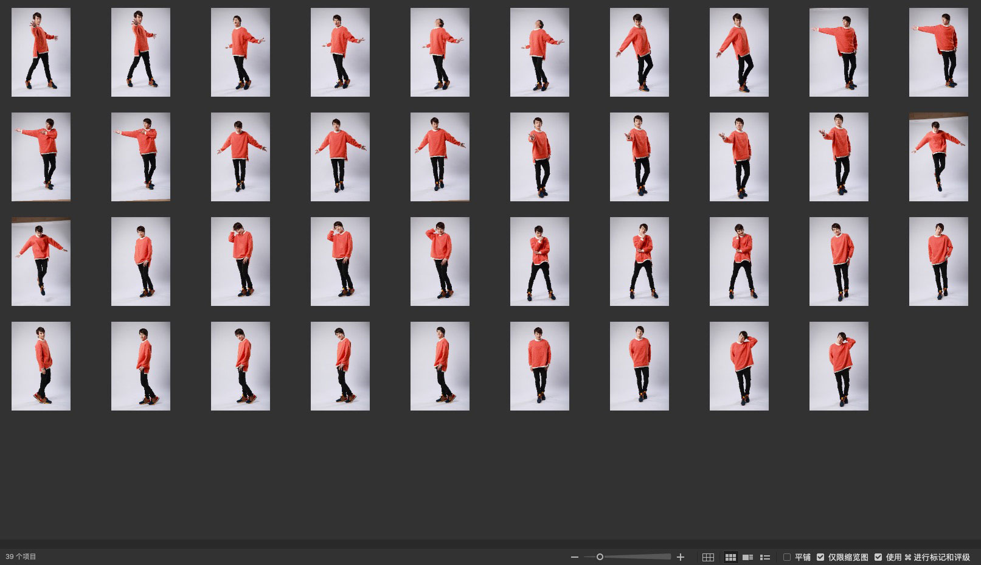
Task: Switch to the list view icon
Action: tap(765, 557)
